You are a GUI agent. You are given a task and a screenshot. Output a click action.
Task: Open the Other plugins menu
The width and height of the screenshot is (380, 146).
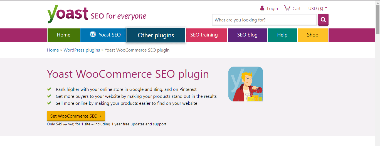pyautogui.click(x=156, y=35)
